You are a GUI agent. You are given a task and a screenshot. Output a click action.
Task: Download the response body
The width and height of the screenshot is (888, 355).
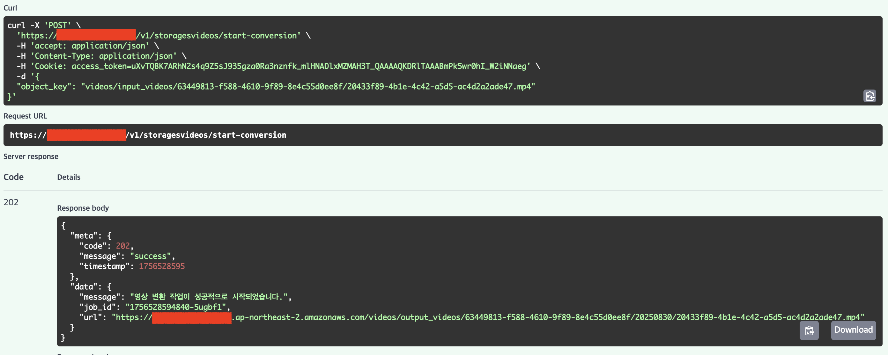pos(853,330)
